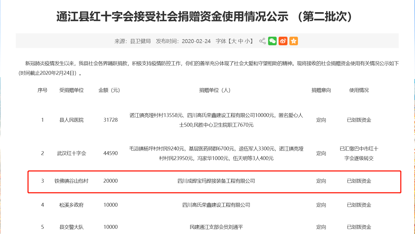This screenshot has height=234, width=415.
Task: Set the font size to small (小)
Action: click(247, 41)
